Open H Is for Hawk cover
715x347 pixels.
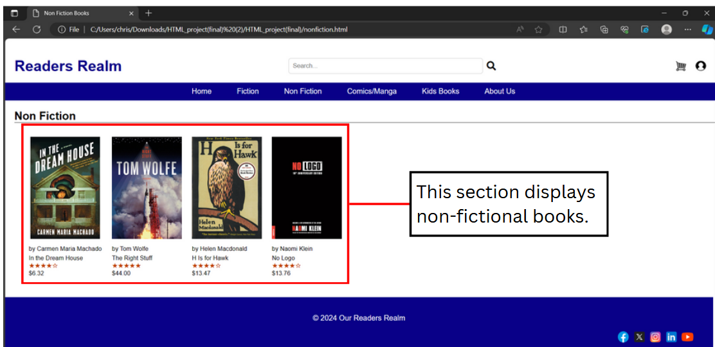click(x=226, y=188)
